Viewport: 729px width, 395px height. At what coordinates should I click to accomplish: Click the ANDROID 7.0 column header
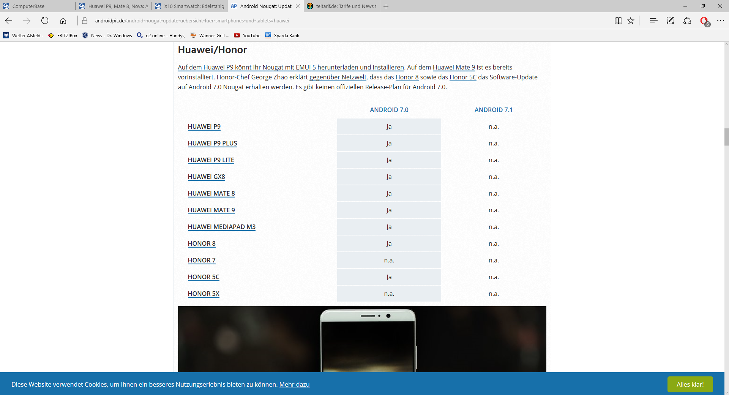coord(389,110)
